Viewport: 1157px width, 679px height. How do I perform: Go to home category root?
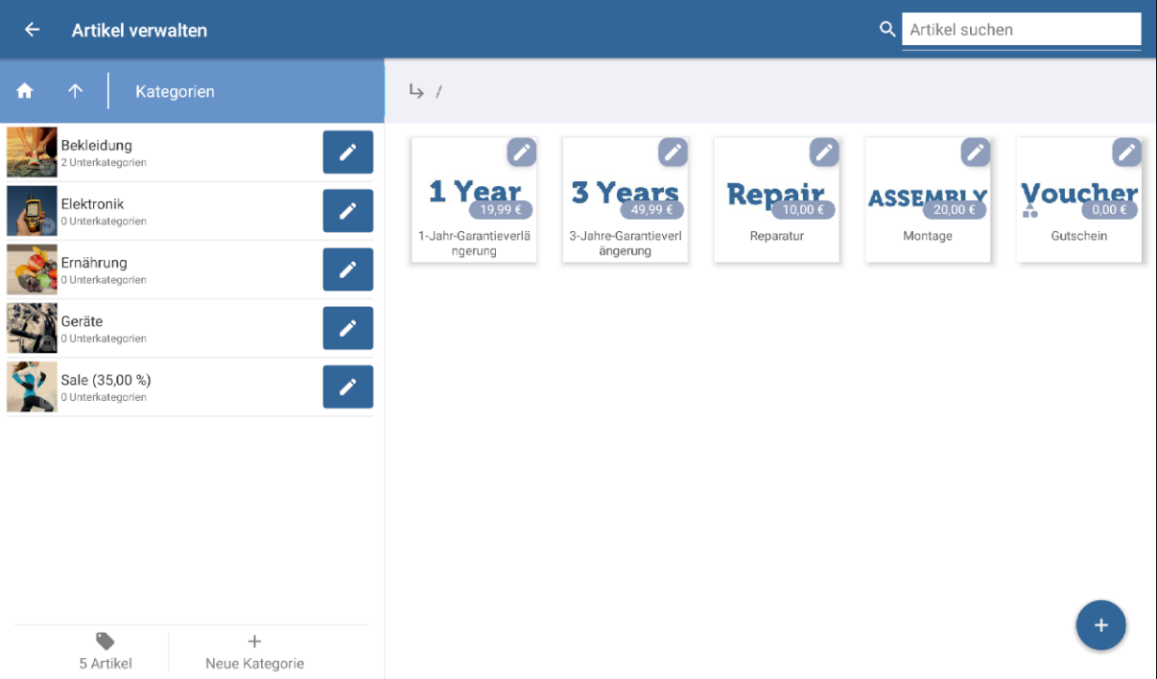25,91
